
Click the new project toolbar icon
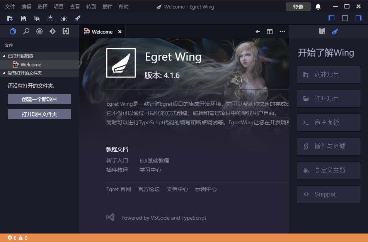click(10, 18)
